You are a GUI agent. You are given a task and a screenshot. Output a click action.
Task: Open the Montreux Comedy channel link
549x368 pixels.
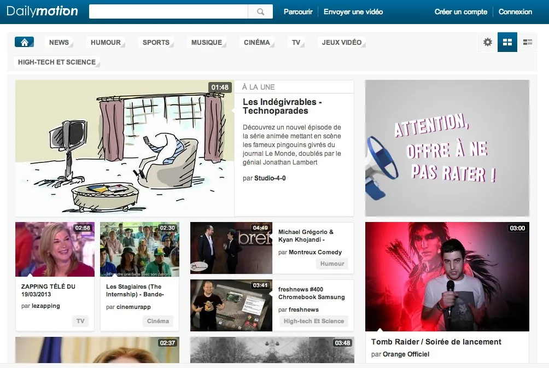[315, 253]
